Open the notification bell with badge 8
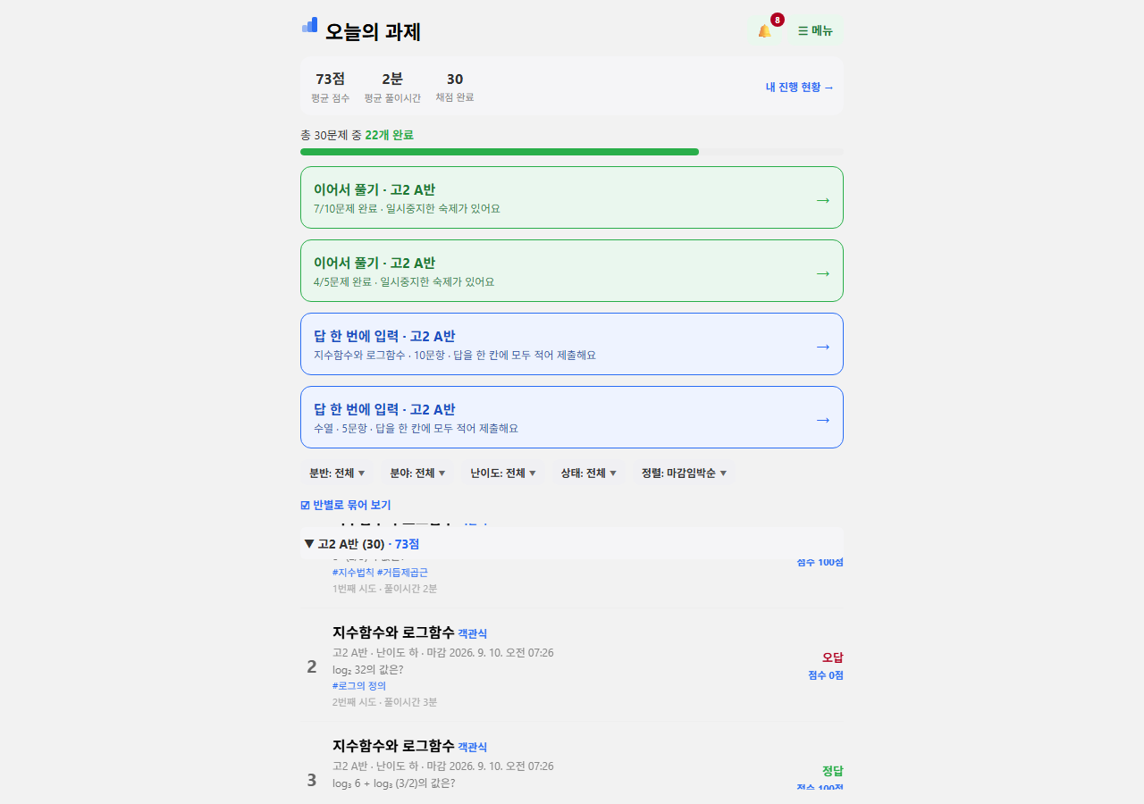Viewport: 1144px width, 804px height. (x=764, y=30)
